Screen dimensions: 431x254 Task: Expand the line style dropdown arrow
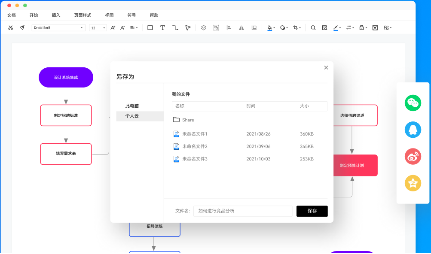pos(352,27)
